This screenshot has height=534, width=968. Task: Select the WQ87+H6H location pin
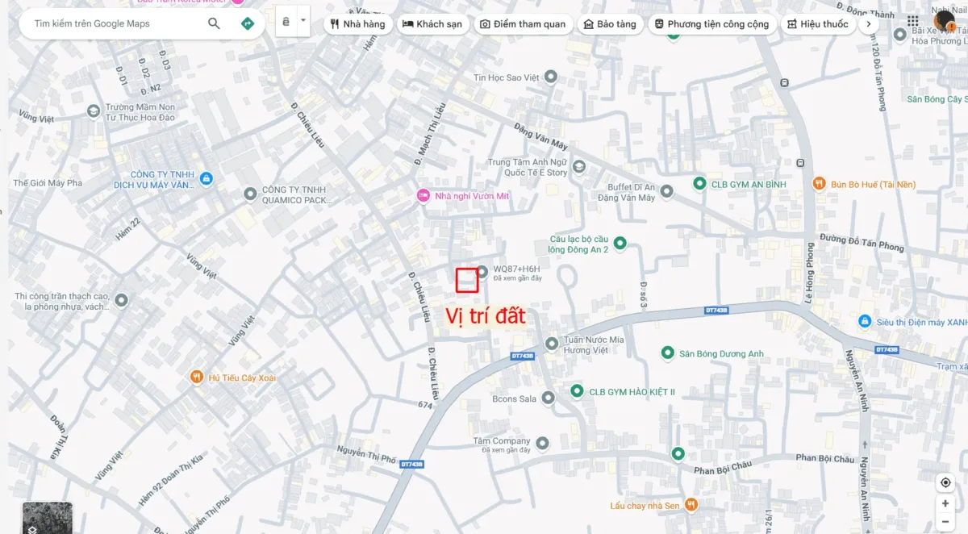(x=482, y=272)
